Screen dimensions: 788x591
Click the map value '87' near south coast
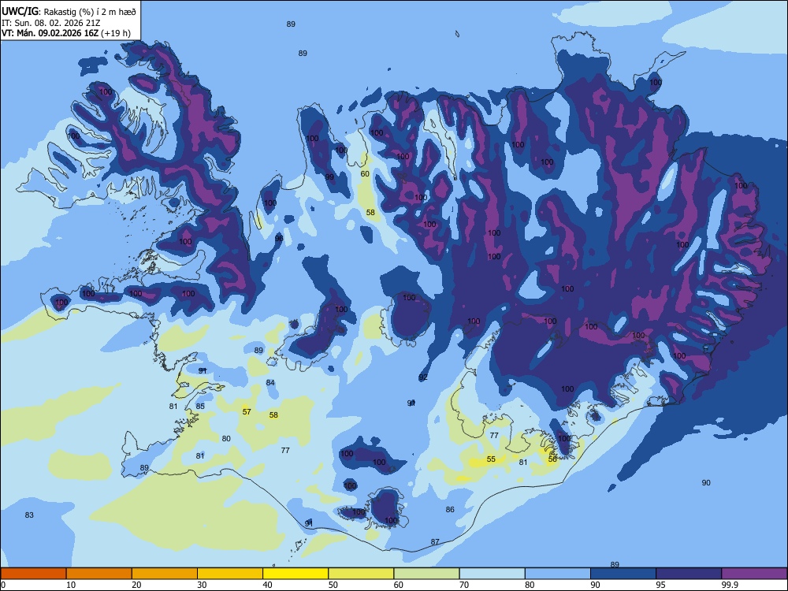click(x=435, y=542)
